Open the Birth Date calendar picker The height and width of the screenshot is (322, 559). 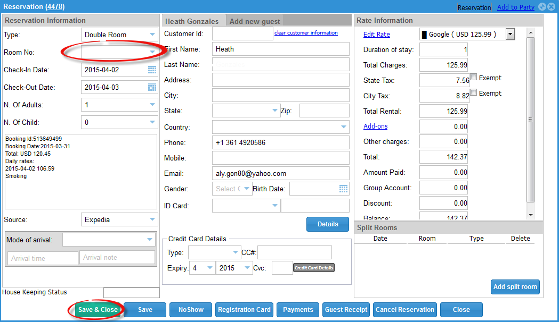coord(344,189)
